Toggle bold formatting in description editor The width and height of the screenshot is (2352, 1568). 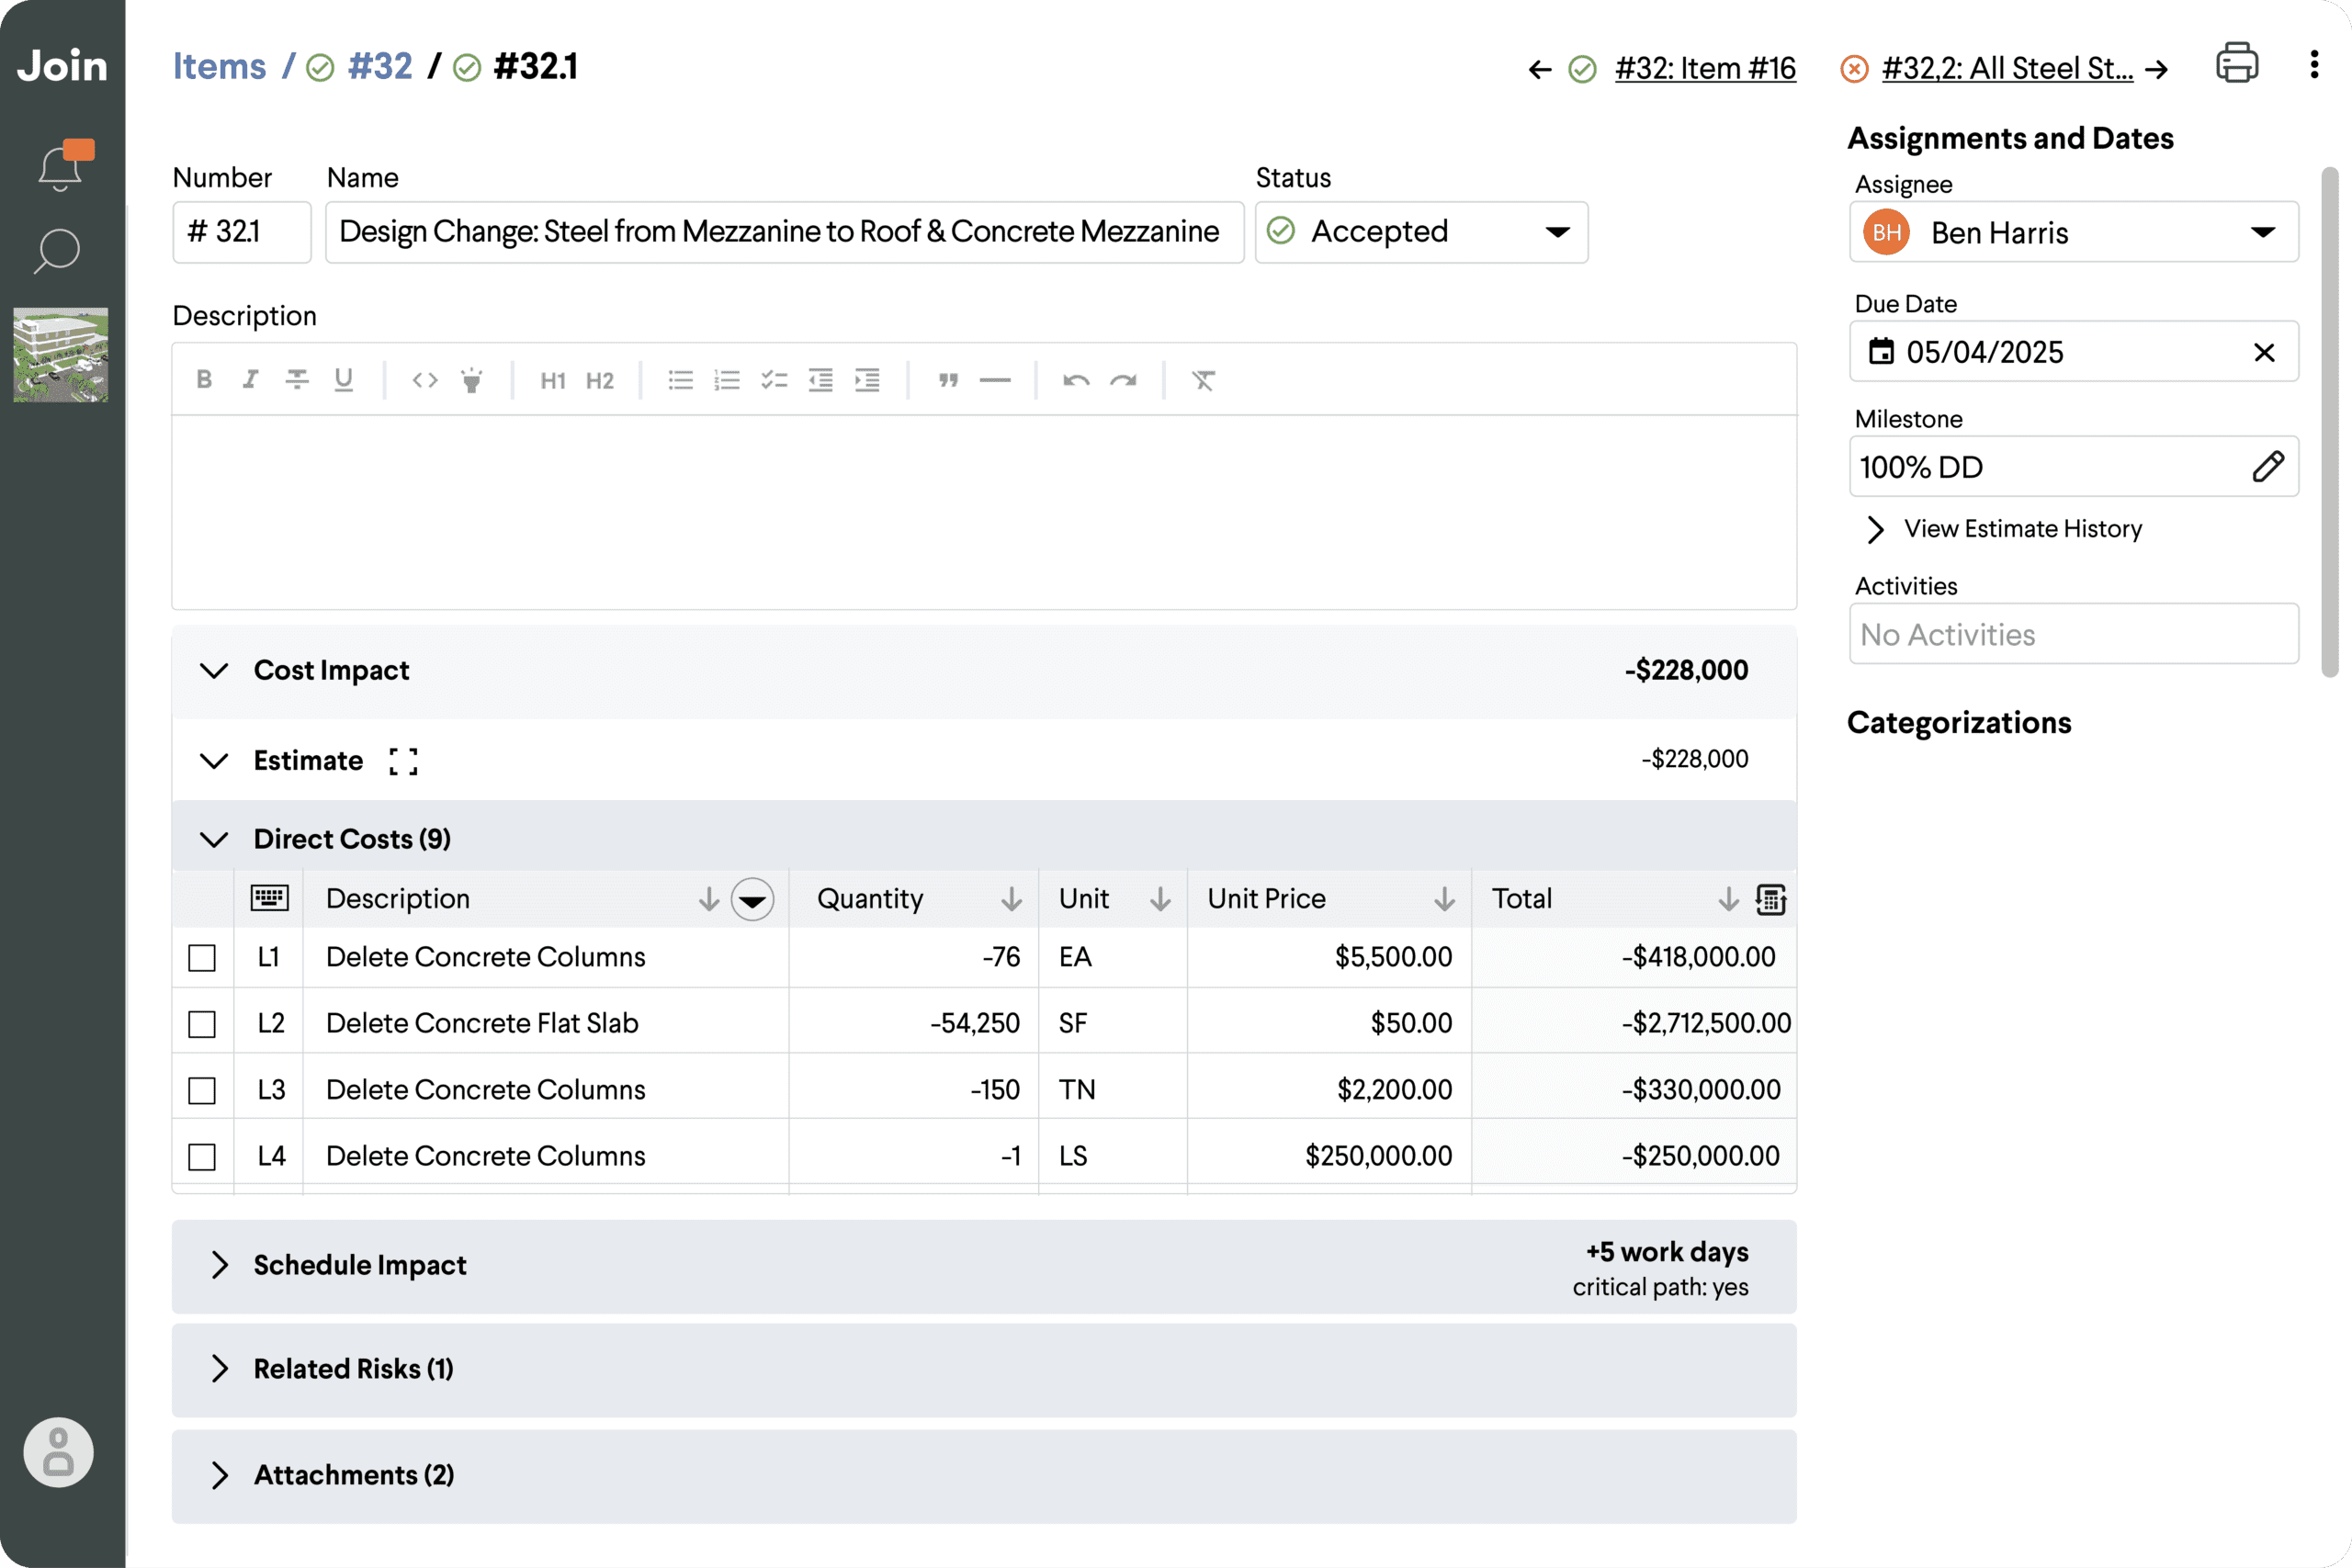coord(204,380)
